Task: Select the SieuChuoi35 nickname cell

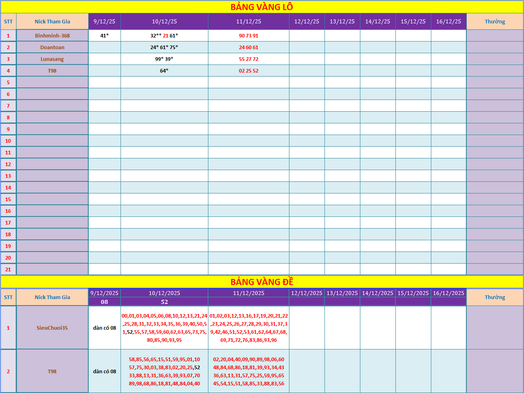Action: click(x=52, y=328)
